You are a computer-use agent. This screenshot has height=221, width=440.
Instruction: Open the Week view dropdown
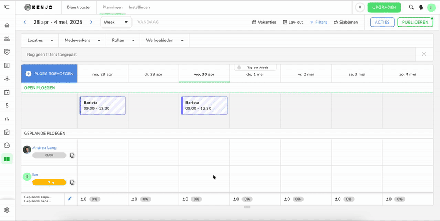(x=116, y=22)
